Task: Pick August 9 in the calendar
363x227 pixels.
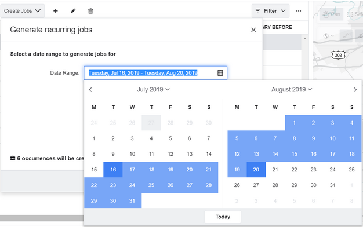Action: (314, 138)
